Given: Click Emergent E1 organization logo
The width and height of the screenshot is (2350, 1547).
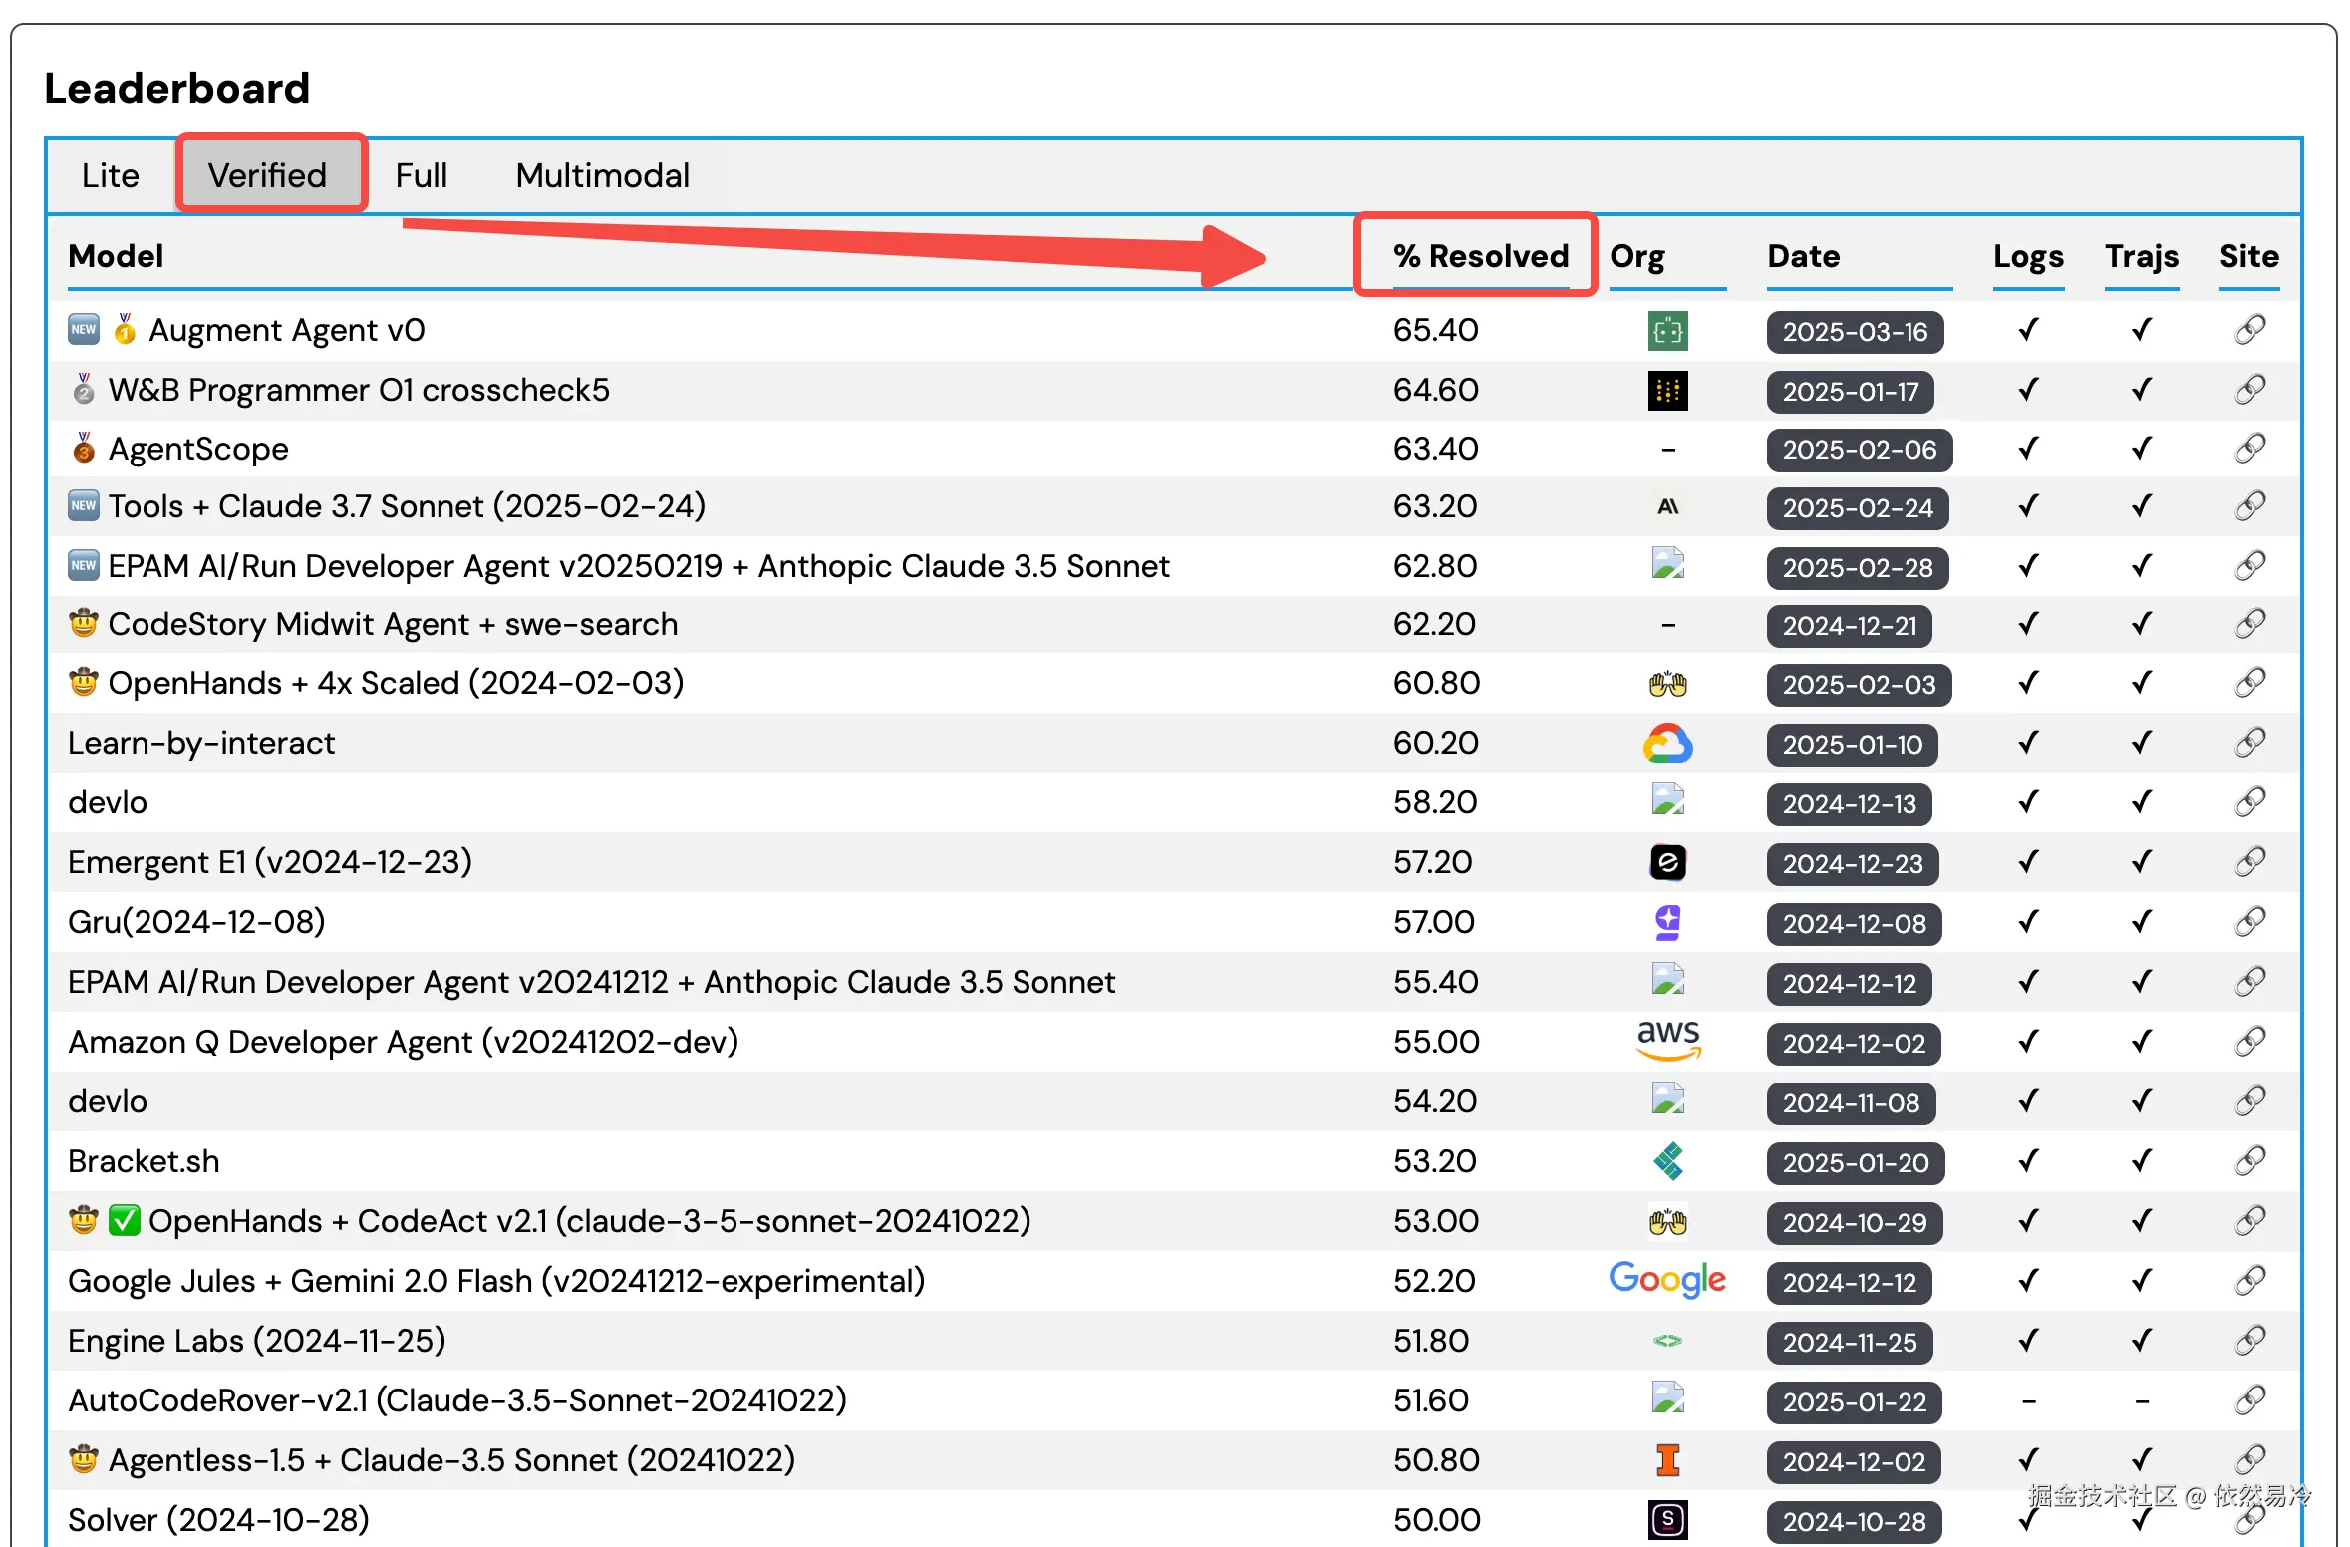Looking at the screenshot, I should (1667, 862).
